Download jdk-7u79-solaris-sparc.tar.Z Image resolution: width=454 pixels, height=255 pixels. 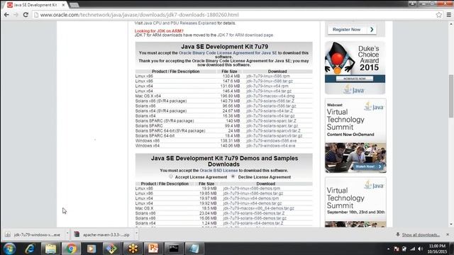point(271,121)
